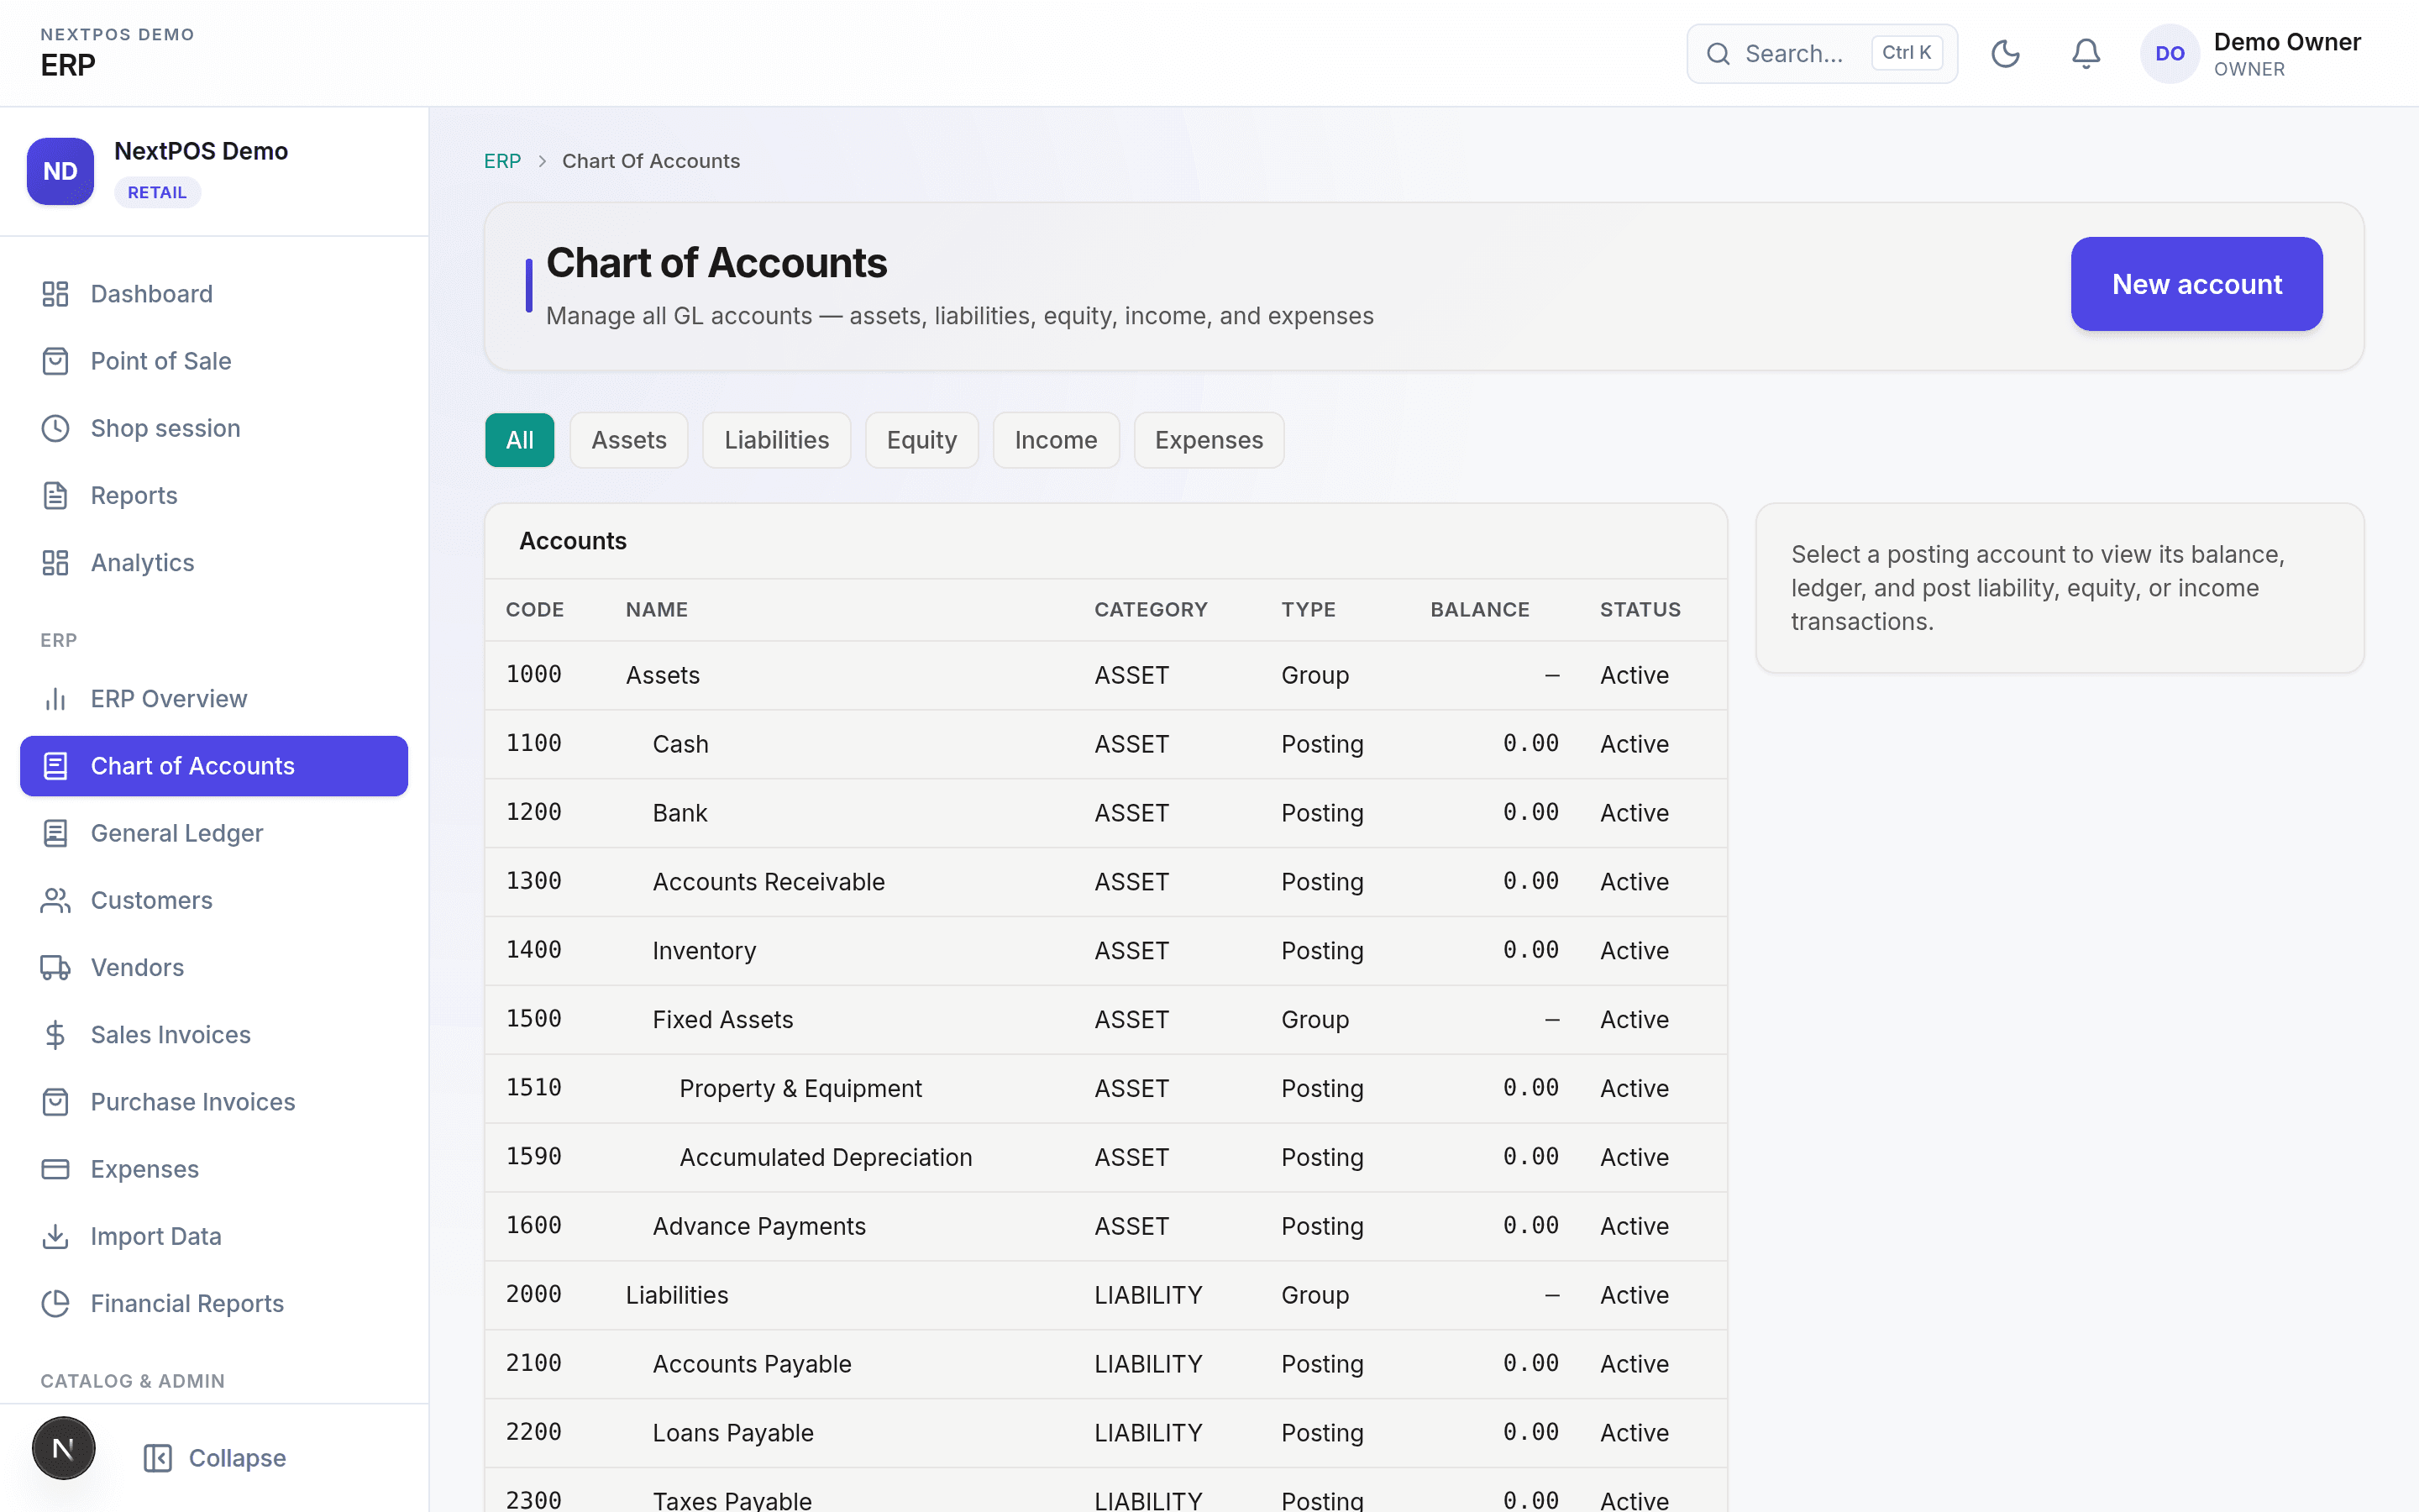Show only Expenses accounts tab

1209,440
